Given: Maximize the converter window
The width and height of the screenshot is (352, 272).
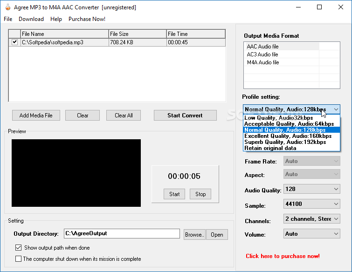Looking at the screenshot, I should point(319,7).
